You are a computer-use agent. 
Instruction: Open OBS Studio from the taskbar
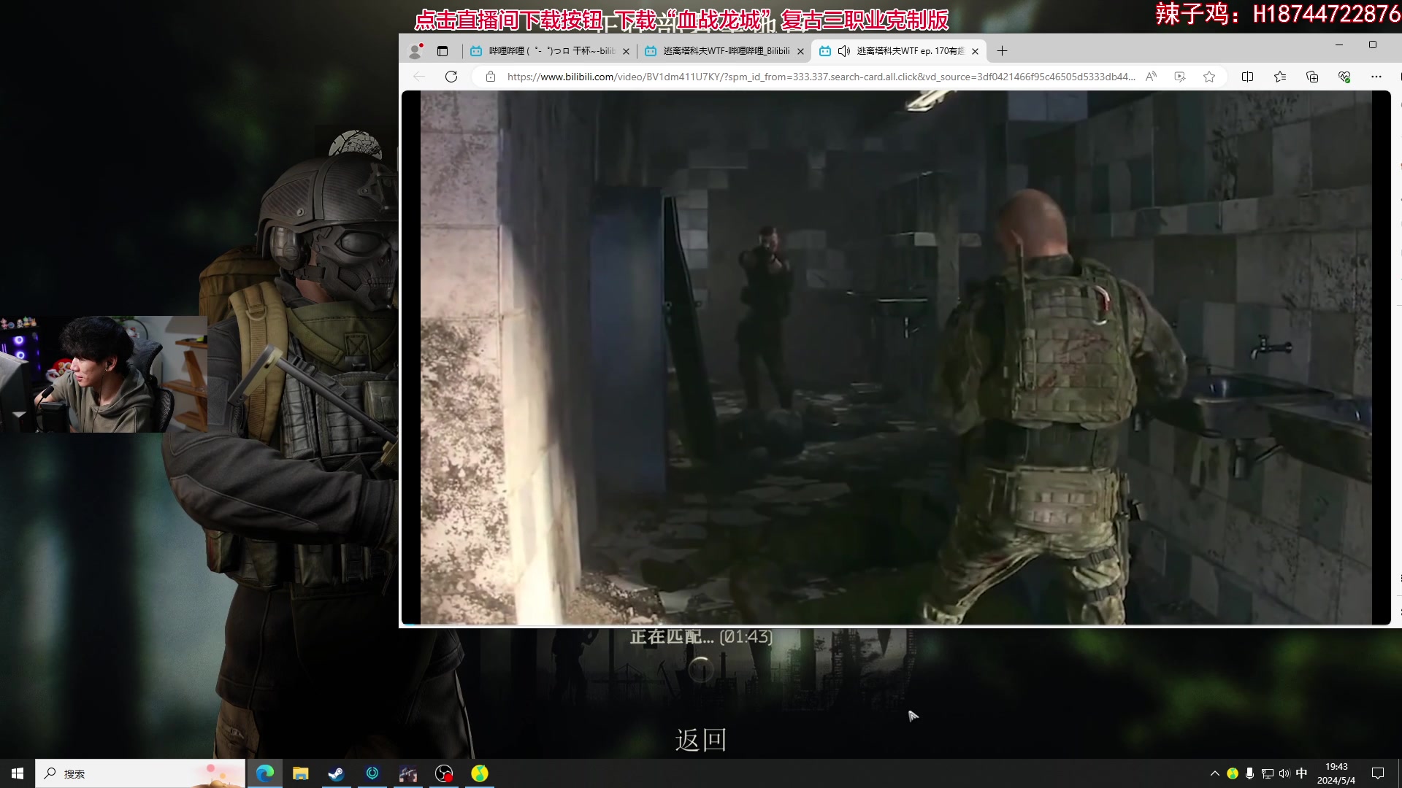(444, 773)
